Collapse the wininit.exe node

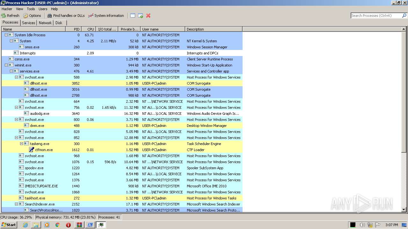(x=6, y=65)
